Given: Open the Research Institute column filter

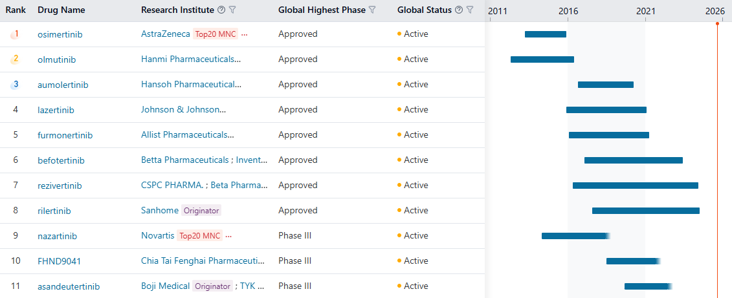Looking at the screenshot, I should [233, 10].
